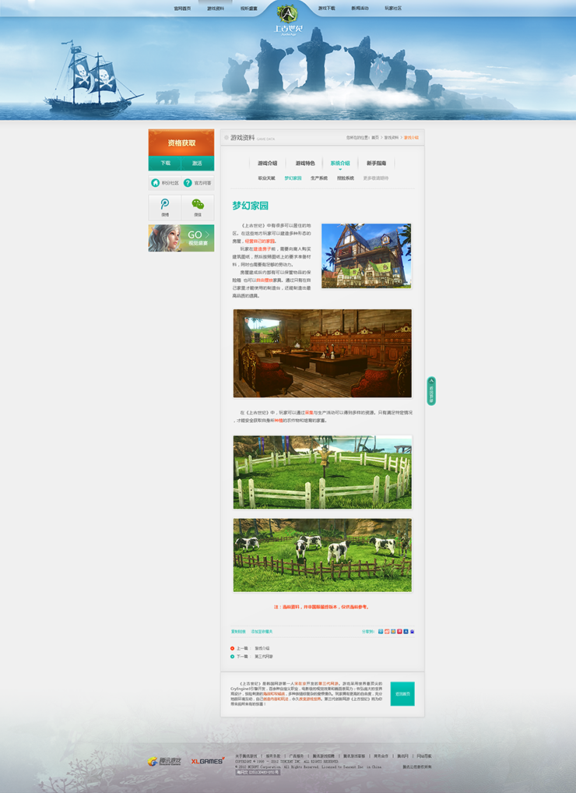Click the first blue share icon
The height and width of the screenshot is (793, 576).
point(381,631)
